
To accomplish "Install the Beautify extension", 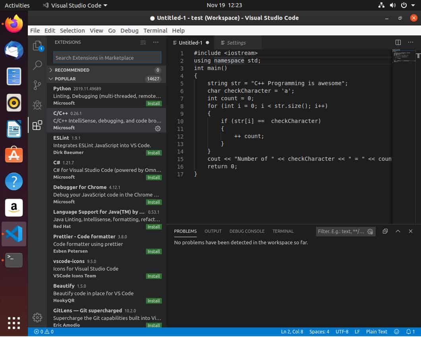I will (x=153, y=301).
